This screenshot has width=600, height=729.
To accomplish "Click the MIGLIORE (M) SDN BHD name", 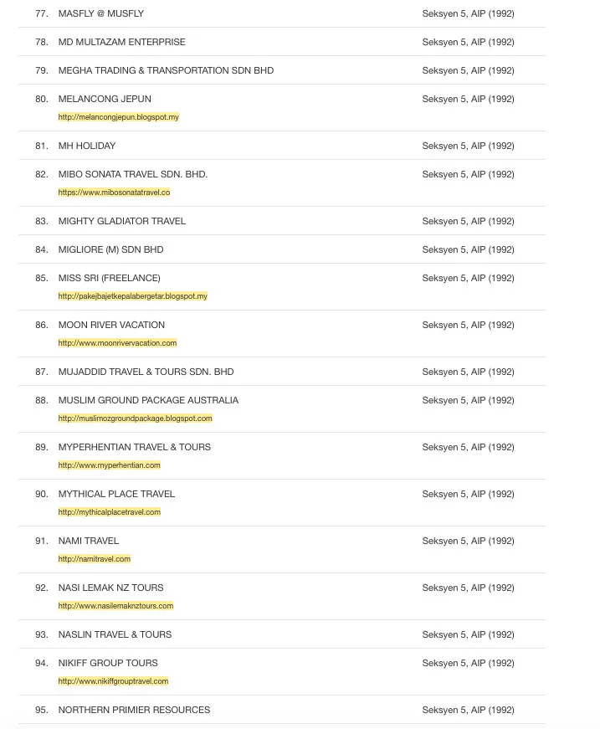I will pyautogui.click(x=110, y=249).
